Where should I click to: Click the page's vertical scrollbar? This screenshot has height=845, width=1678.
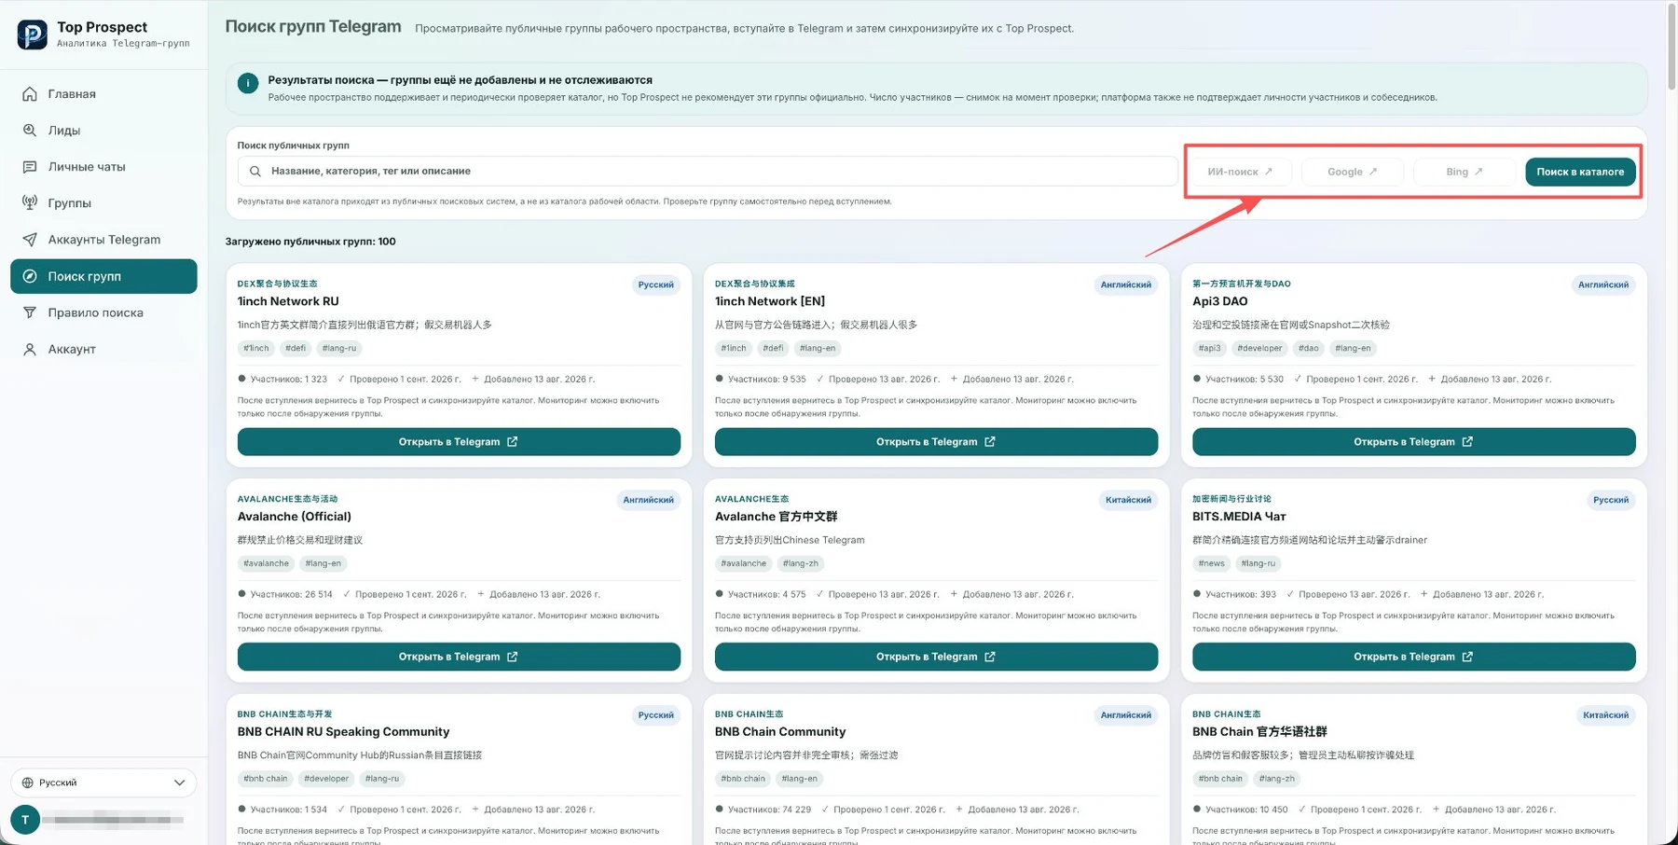1671,47
